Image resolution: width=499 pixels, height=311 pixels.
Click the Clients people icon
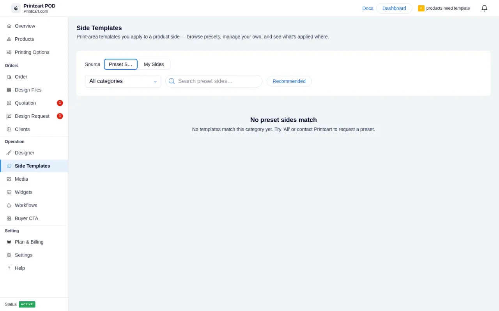point(9,129)
